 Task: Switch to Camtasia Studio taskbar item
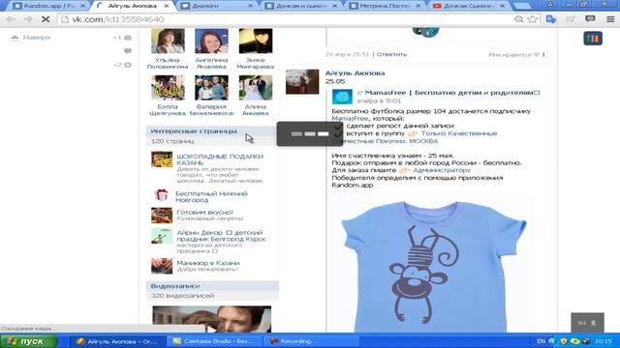coord(214,341)
